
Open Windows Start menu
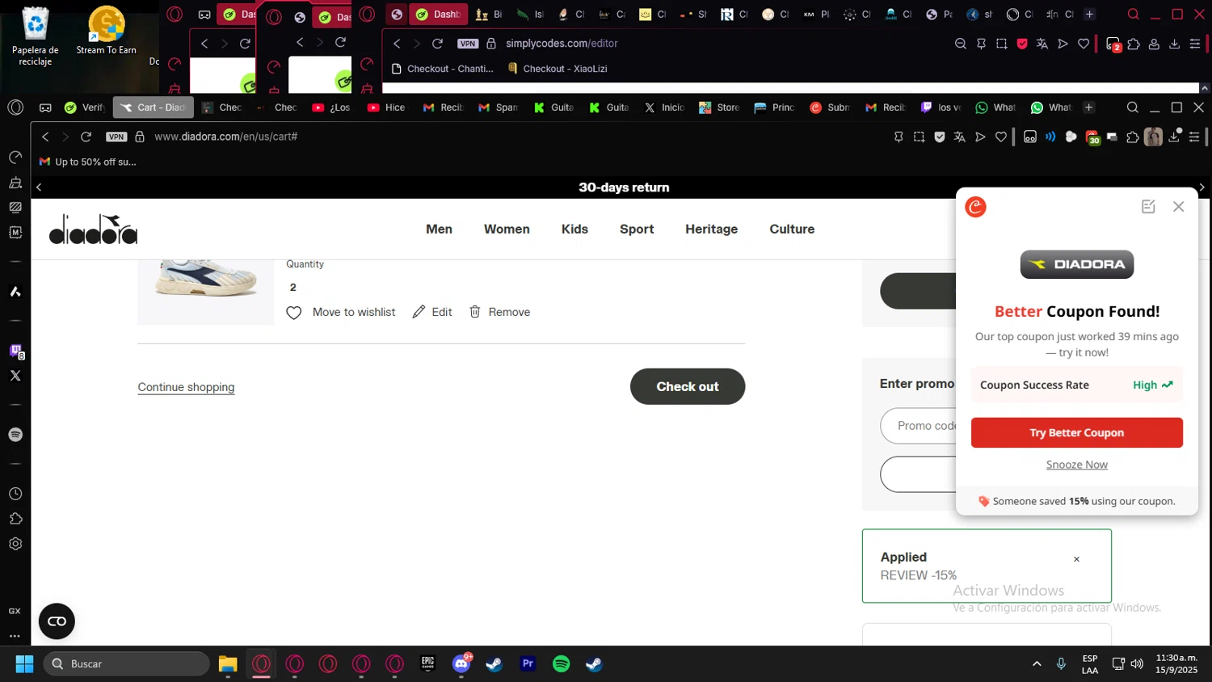[24, 664]
